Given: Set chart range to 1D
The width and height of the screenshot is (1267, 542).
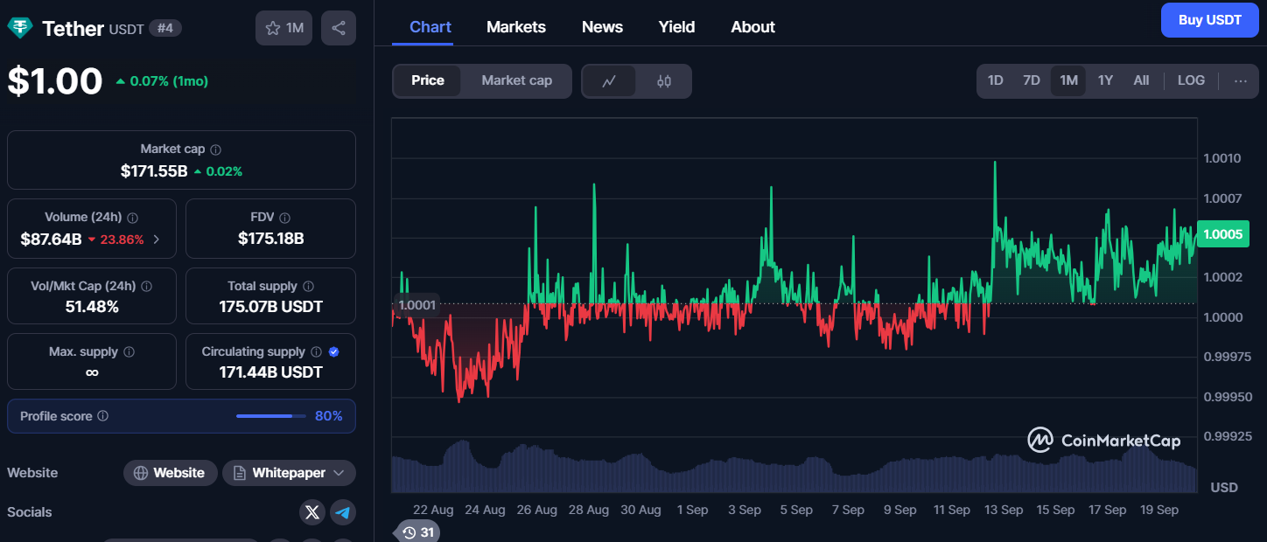Looking at the screenshot, I should click(x=996, y=80).
